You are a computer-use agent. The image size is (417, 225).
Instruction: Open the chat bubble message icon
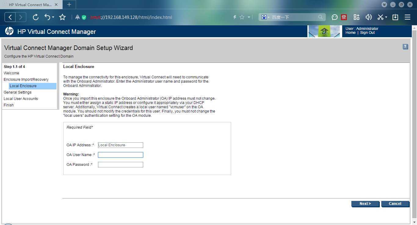tap(335, 17)
